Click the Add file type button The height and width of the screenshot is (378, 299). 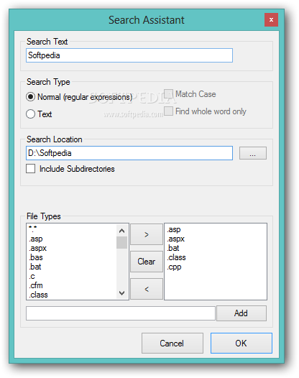(241, 313)
